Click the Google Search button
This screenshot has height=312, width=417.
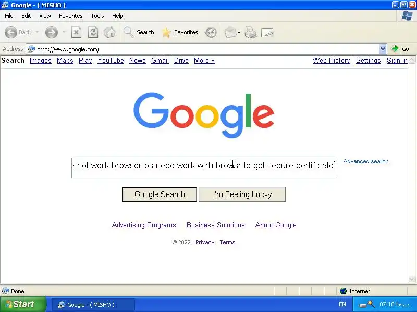click(160, 194)
